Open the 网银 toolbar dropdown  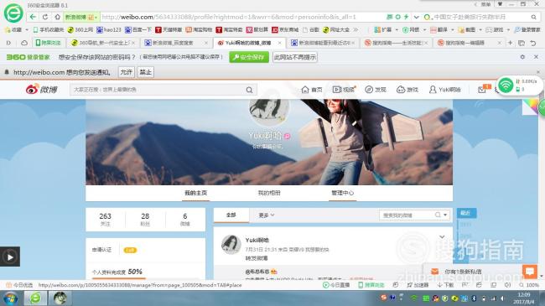[x=413, y=30]
